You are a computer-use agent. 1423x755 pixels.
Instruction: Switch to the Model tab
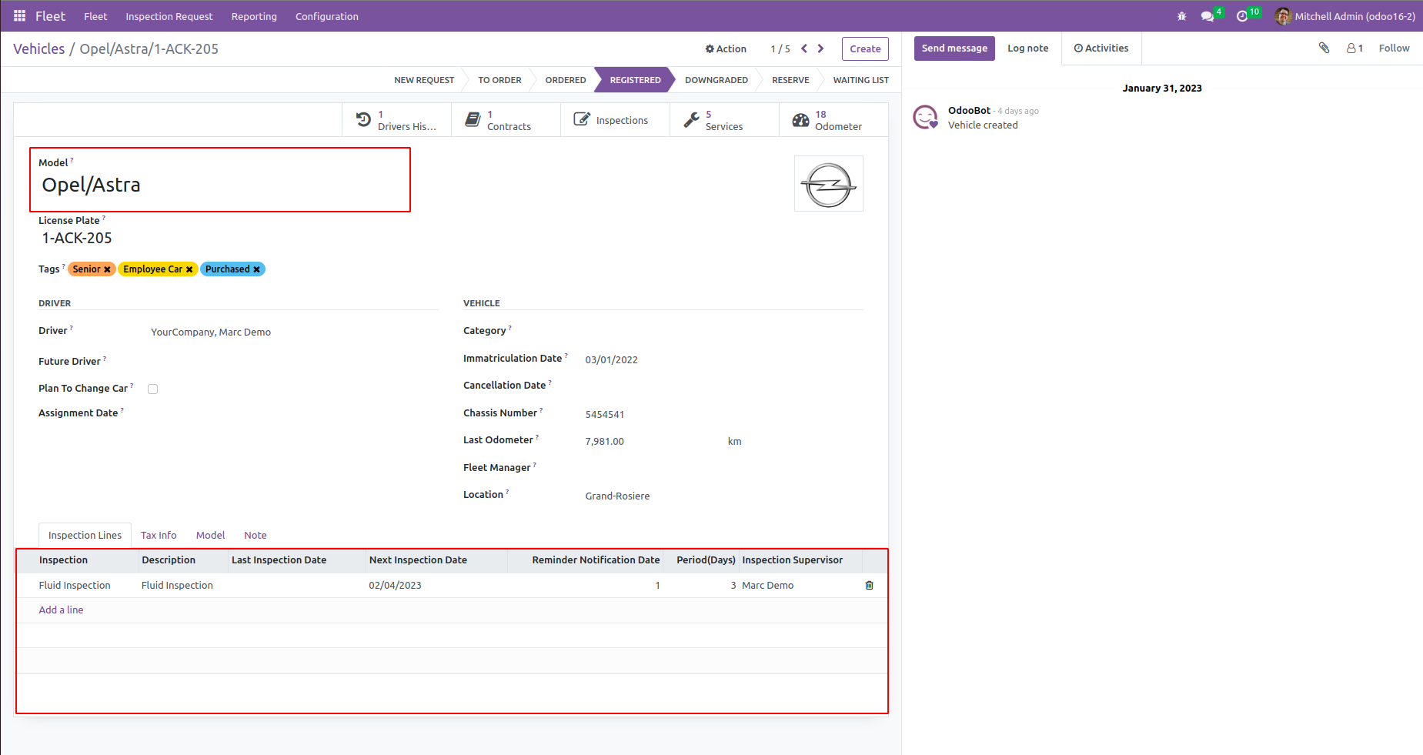[x=210, y=536]
